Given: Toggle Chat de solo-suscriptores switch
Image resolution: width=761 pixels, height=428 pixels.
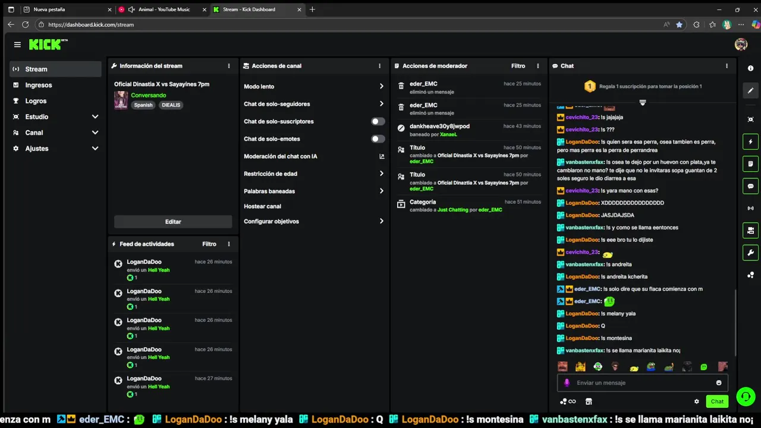Looking at the screenshot, I should tap(378, 121).
